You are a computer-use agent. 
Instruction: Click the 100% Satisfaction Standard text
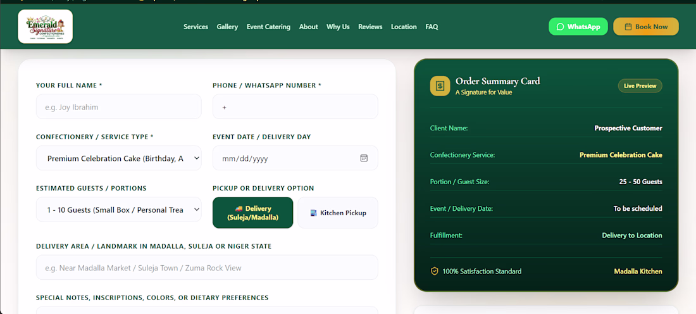tap(482, 272)
